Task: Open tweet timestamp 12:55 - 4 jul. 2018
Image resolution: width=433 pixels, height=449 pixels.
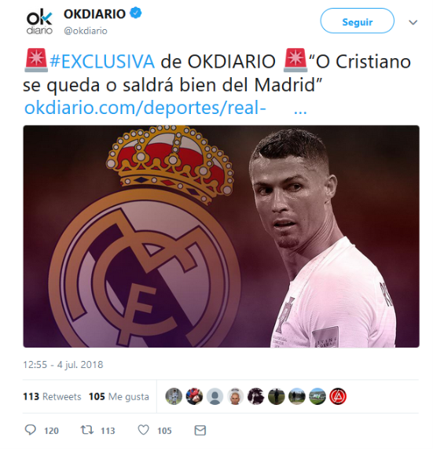Action: pos(63,365)
